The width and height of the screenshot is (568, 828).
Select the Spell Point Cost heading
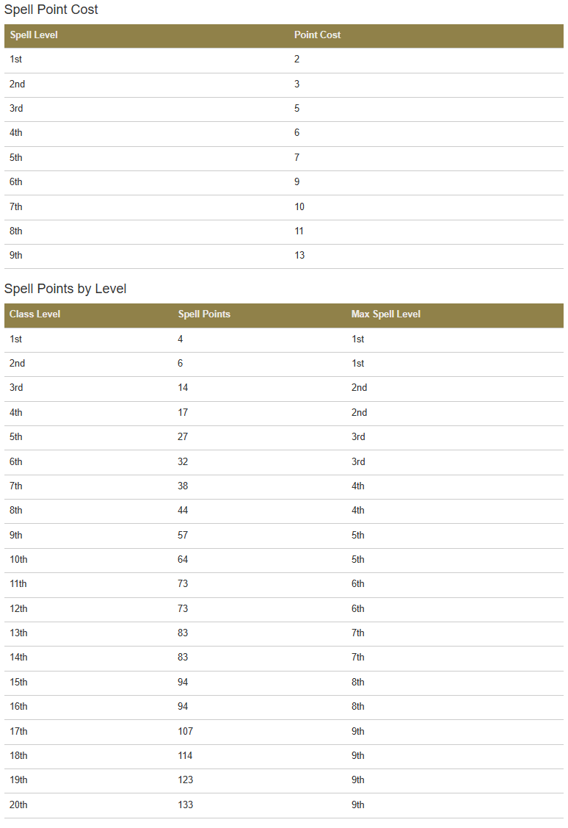[x=51, y=10]
